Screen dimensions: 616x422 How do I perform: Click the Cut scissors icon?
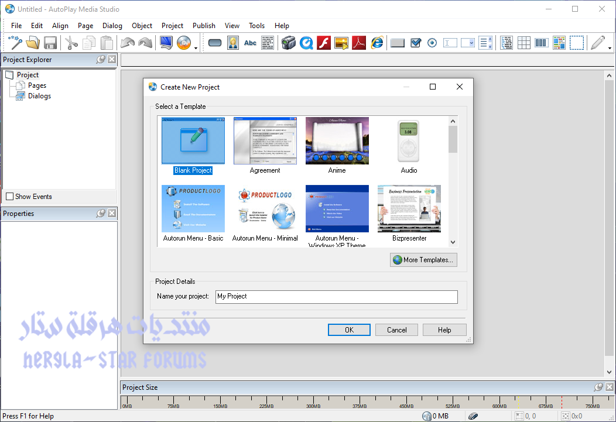tap(71, 42)
